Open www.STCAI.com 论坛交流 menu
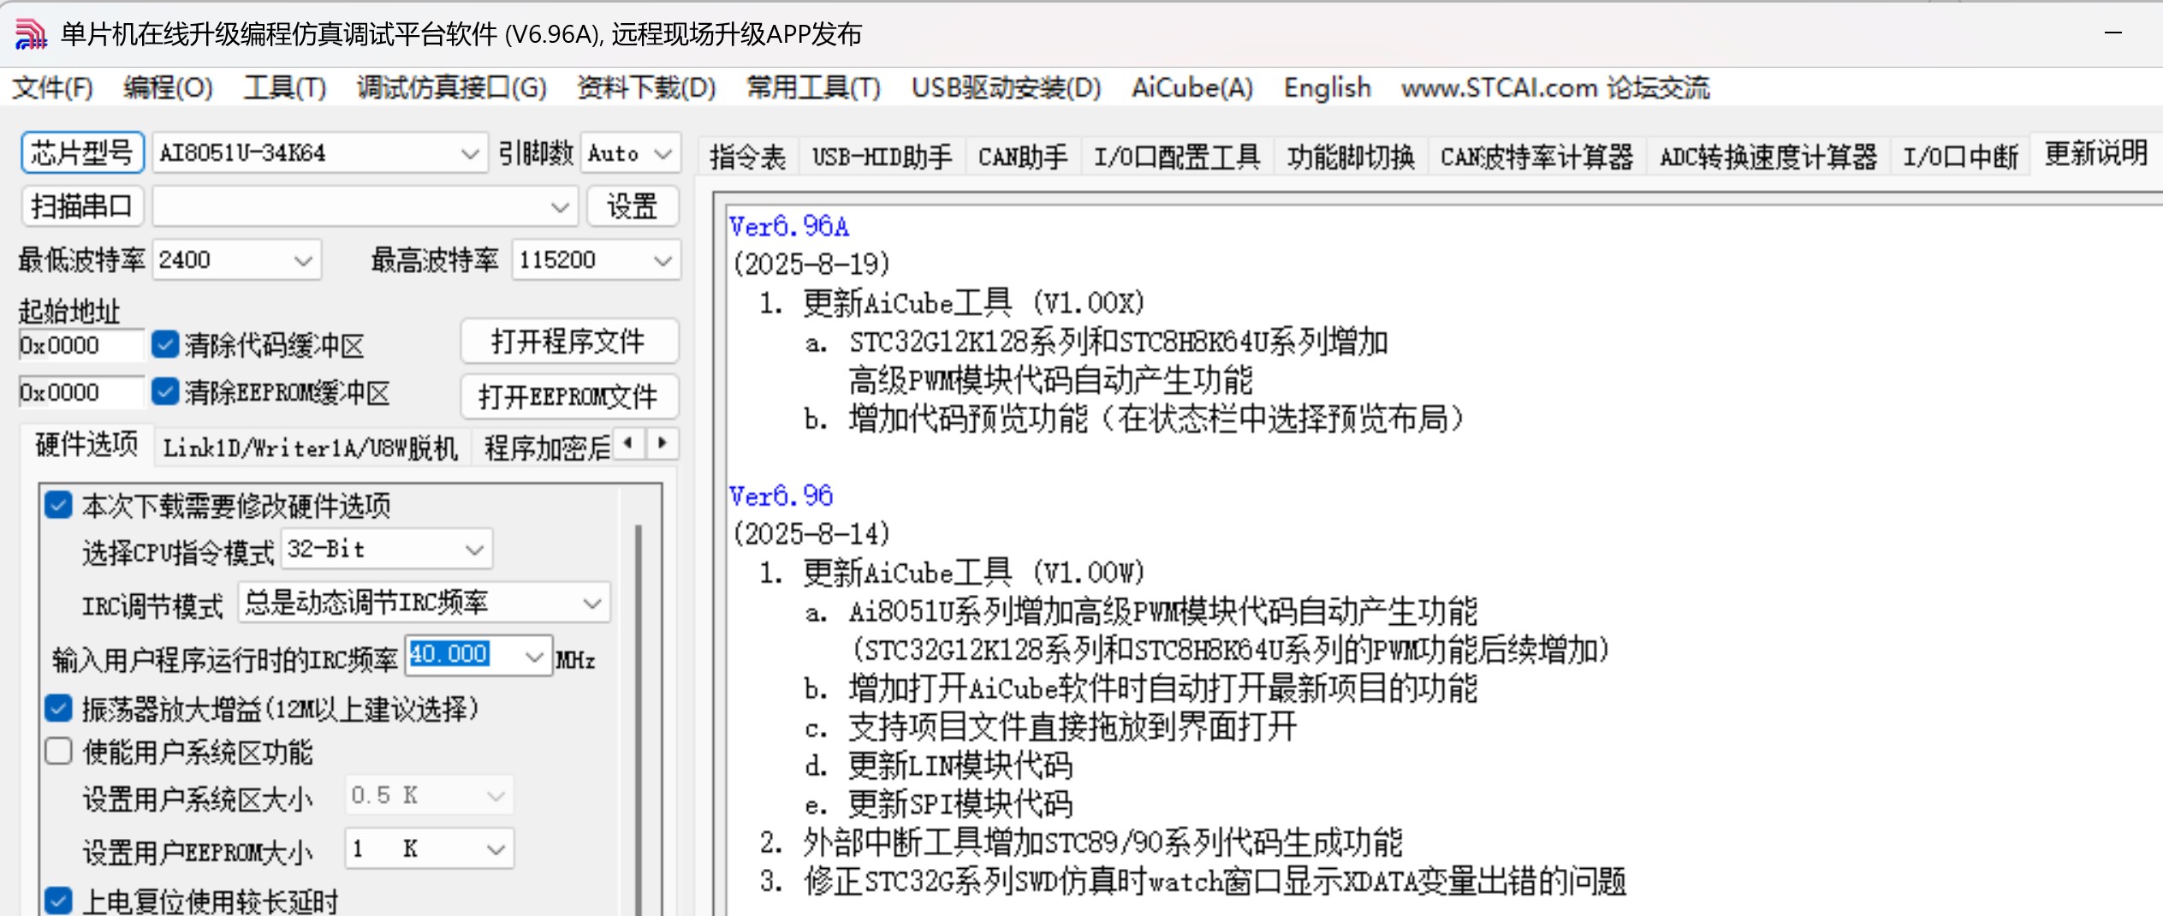 pyautogui.click(x=1555, y=87)
